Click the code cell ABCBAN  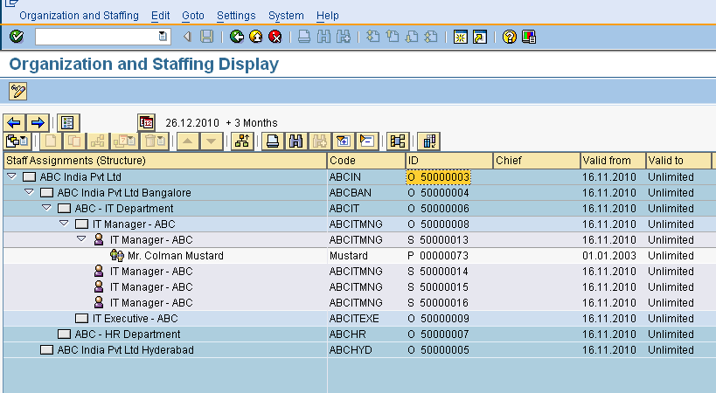(351, 193)
